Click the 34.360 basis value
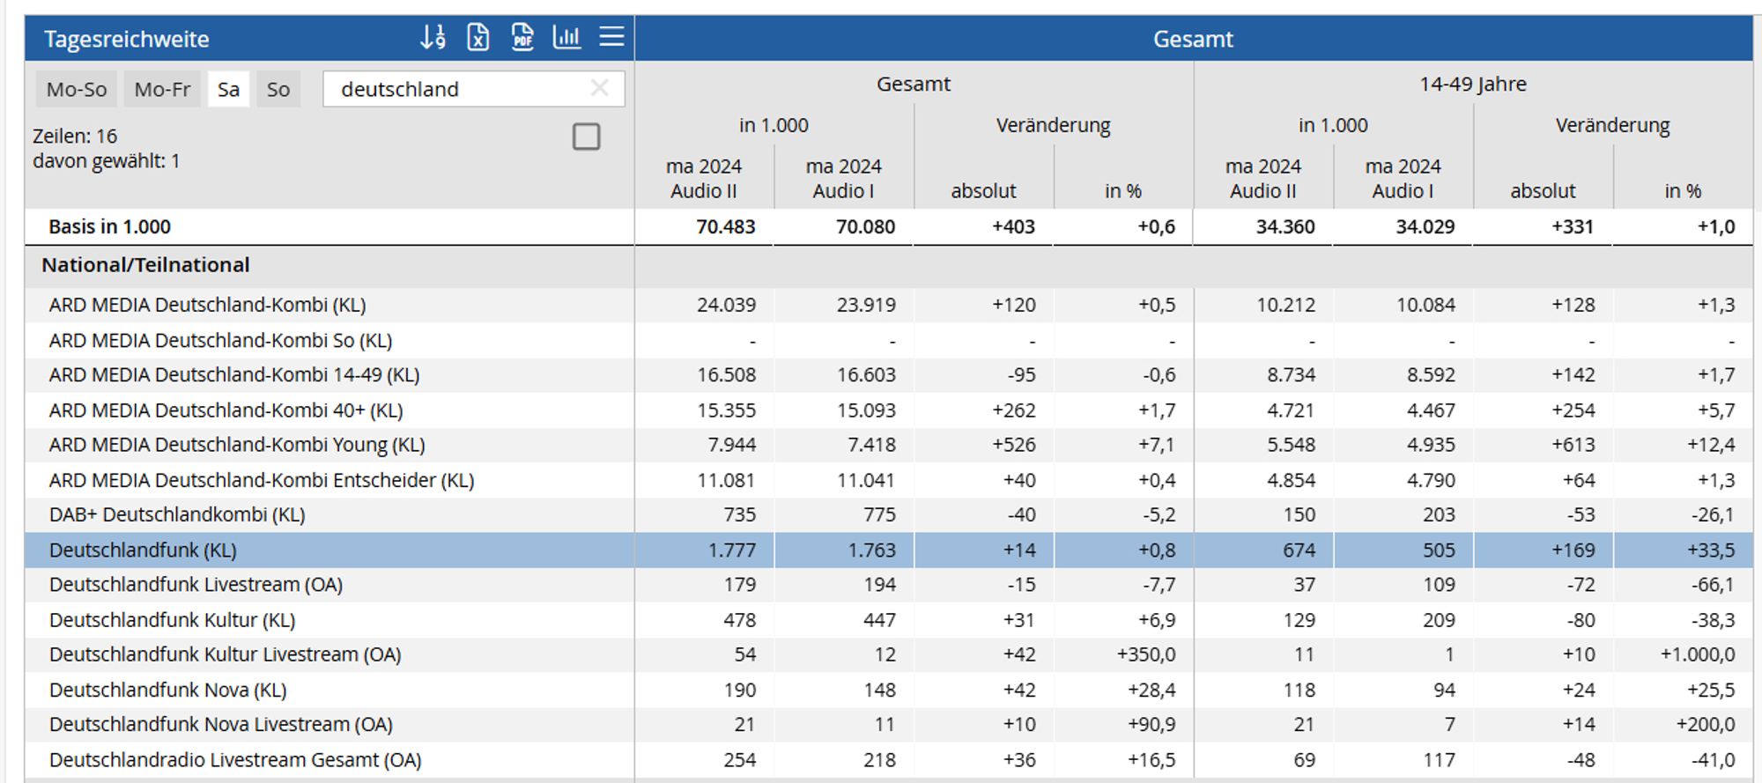 click(1285, 226)
